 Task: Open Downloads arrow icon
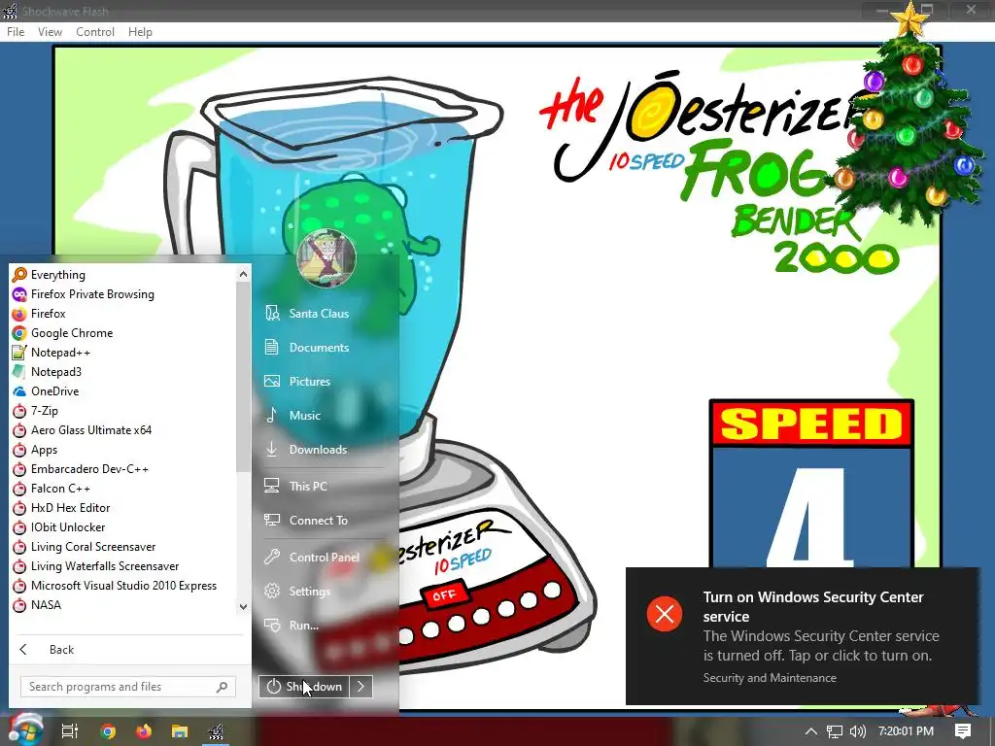pyautogui.click(x=272, y=449)
